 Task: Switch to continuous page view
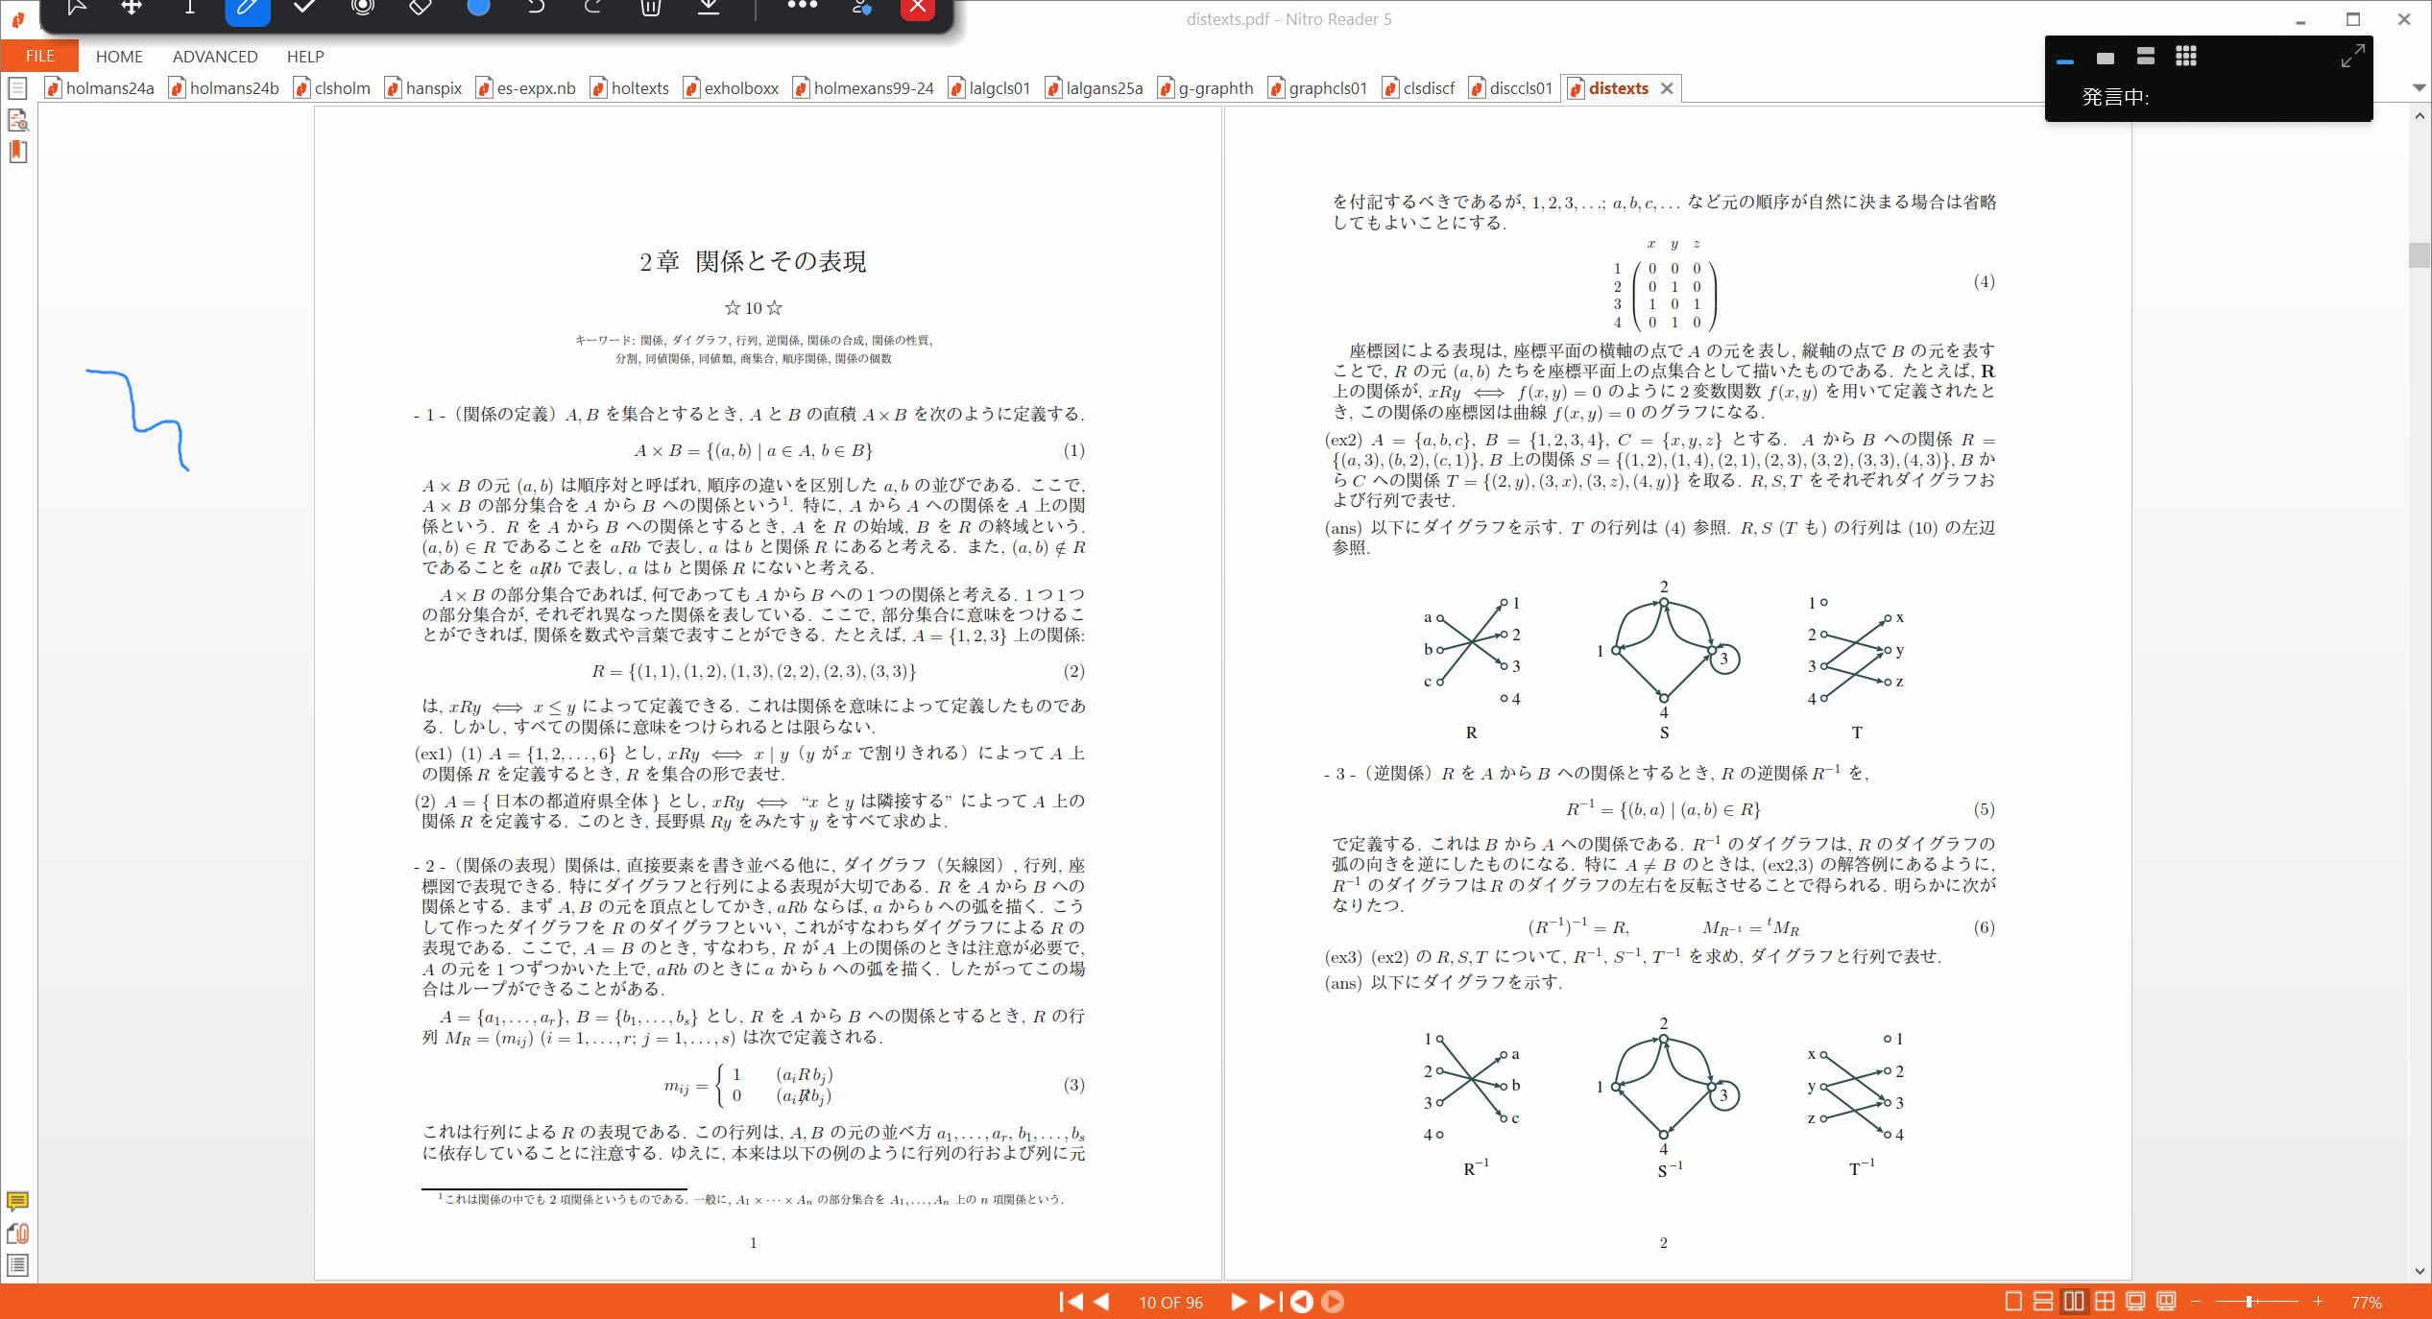pos(2043,1302)
